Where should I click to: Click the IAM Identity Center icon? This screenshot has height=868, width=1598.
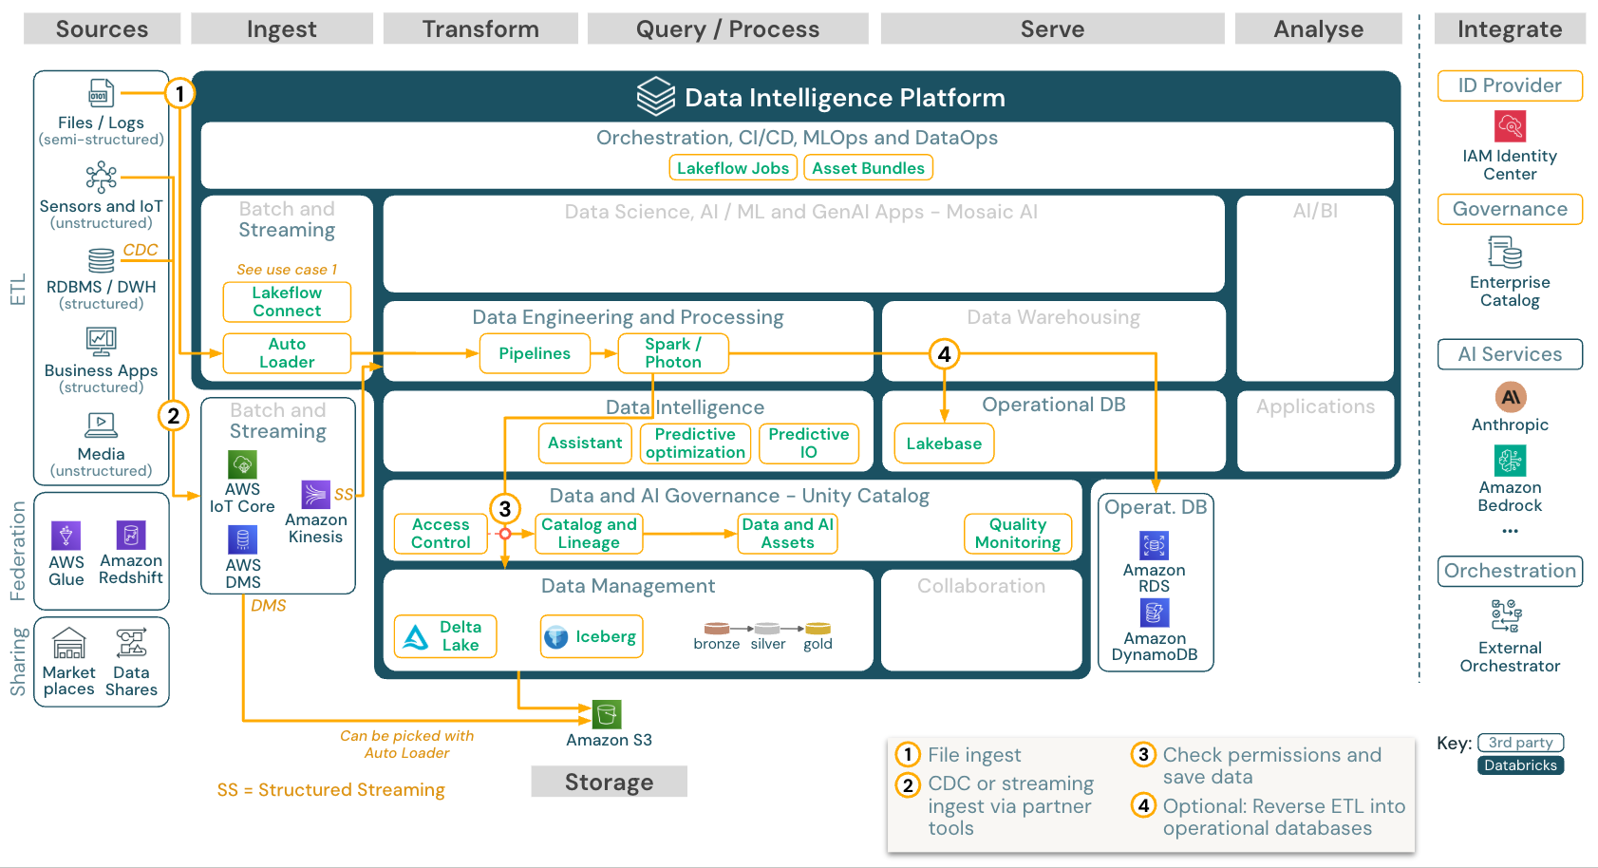(1510, 126)
